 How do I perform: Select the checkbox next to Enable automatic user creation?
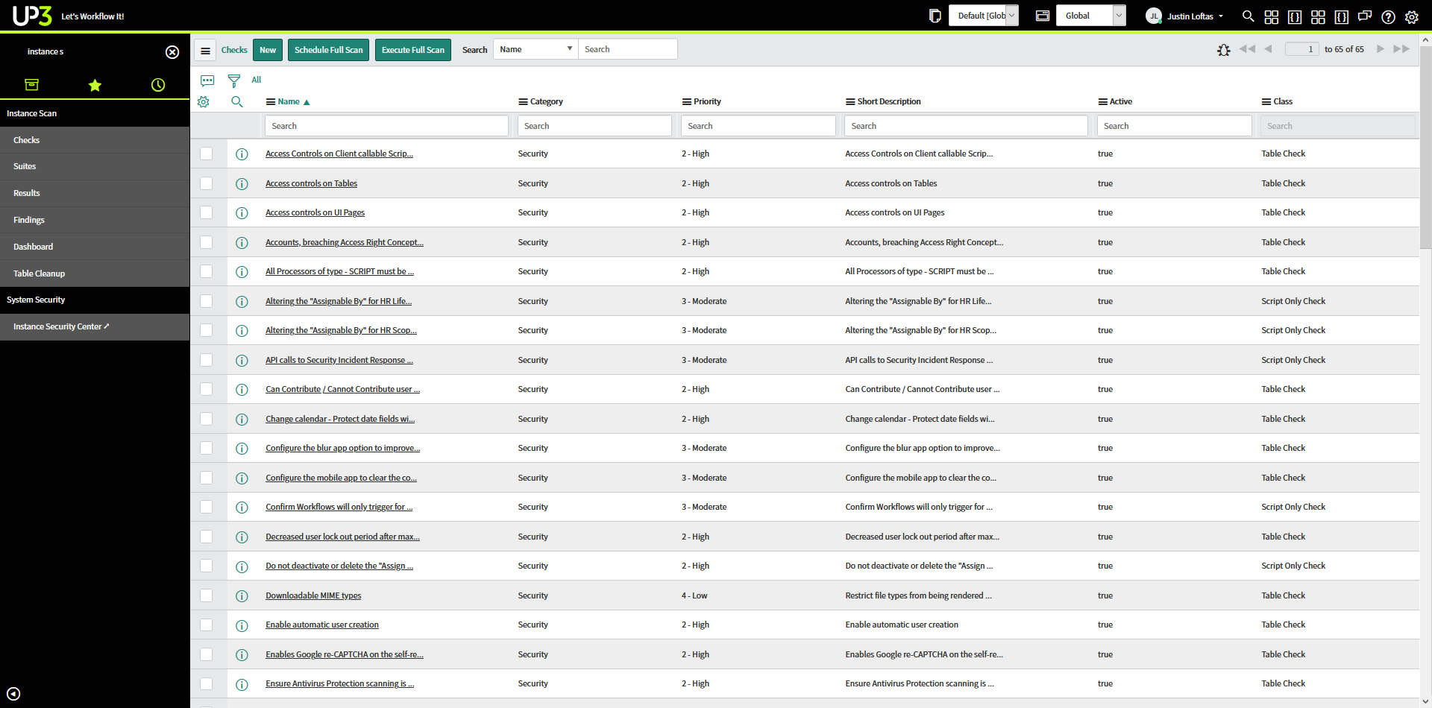pyautogui.click(x=207, y=625)
